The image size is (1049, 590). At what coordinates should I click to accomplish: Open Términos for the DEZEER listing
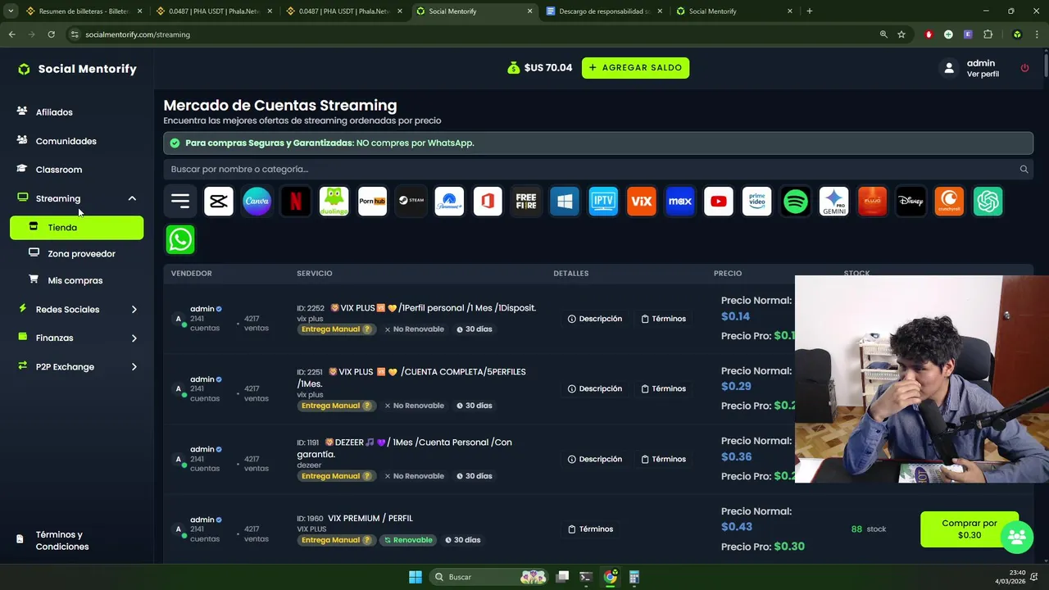(664, 459)
